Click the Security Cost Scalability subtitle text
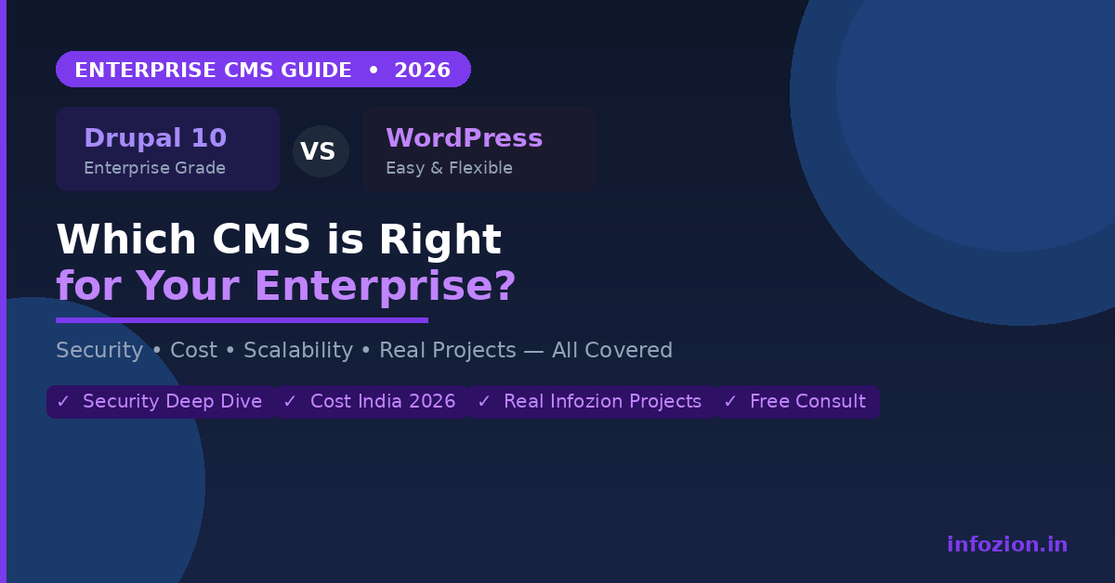 click(x=364, y=350)
